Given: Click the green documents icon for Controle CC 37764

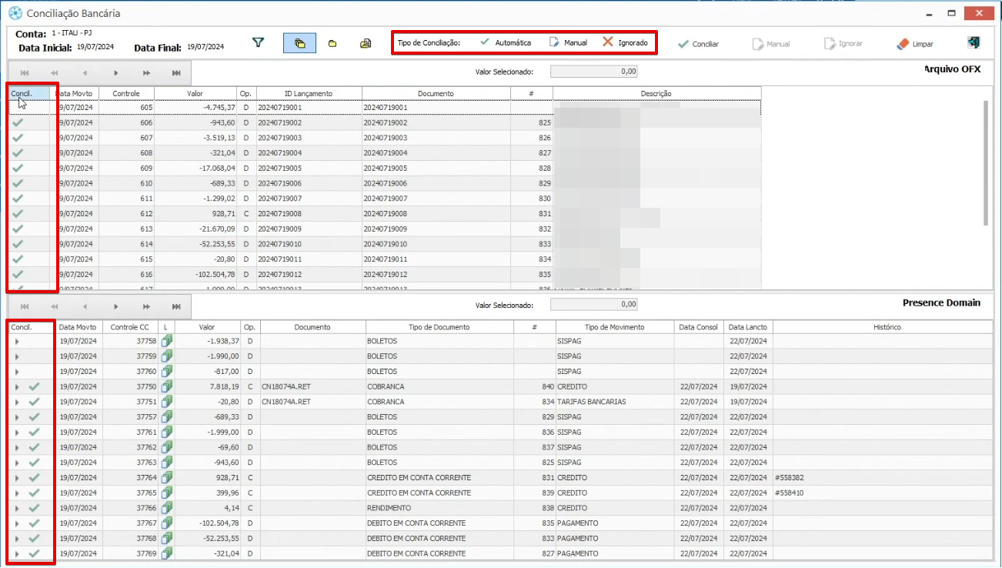Looking at the screenshot, I should [166, 478].
